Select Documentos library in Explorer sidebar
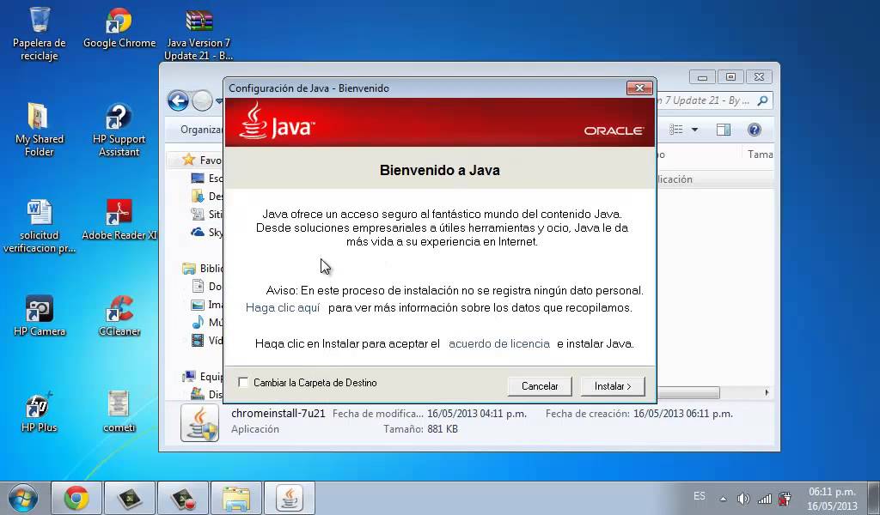Image resolution: width=880 pixels, height=515 pixels. coord(206,287)
